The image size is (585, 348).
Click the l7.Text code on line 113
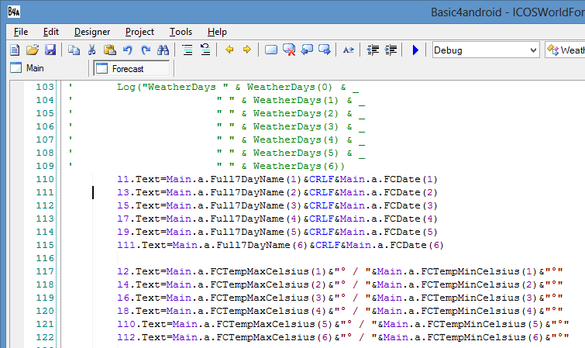click(x=139, y=219)
